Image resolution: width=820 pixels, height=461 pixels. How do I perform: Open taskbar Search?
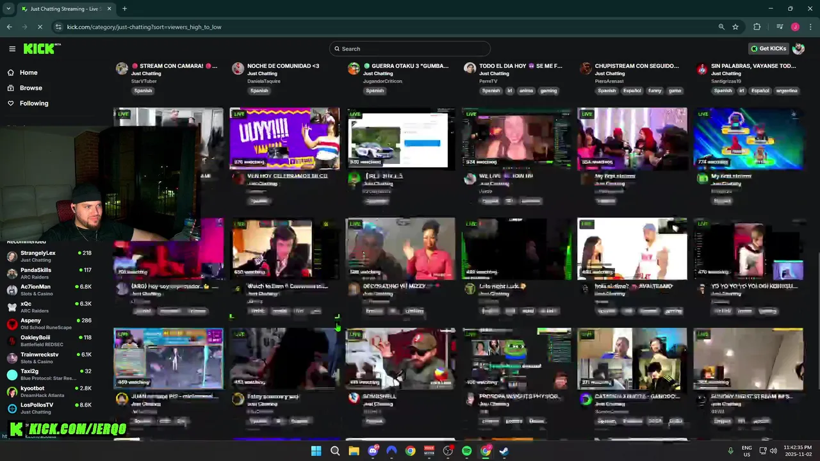pos(335,451)
